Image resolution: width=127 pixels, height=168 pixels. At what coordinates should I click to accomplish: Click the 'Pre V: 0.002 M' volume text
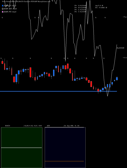[101, 8]
